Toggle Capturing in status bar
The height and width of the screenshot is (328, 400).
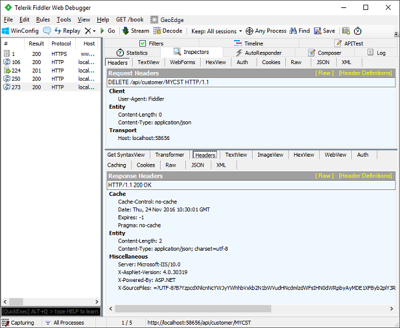click(x=18, y=323)
